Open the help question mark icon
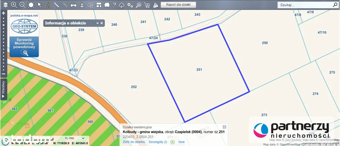341x146 pixels. point(114,5)
